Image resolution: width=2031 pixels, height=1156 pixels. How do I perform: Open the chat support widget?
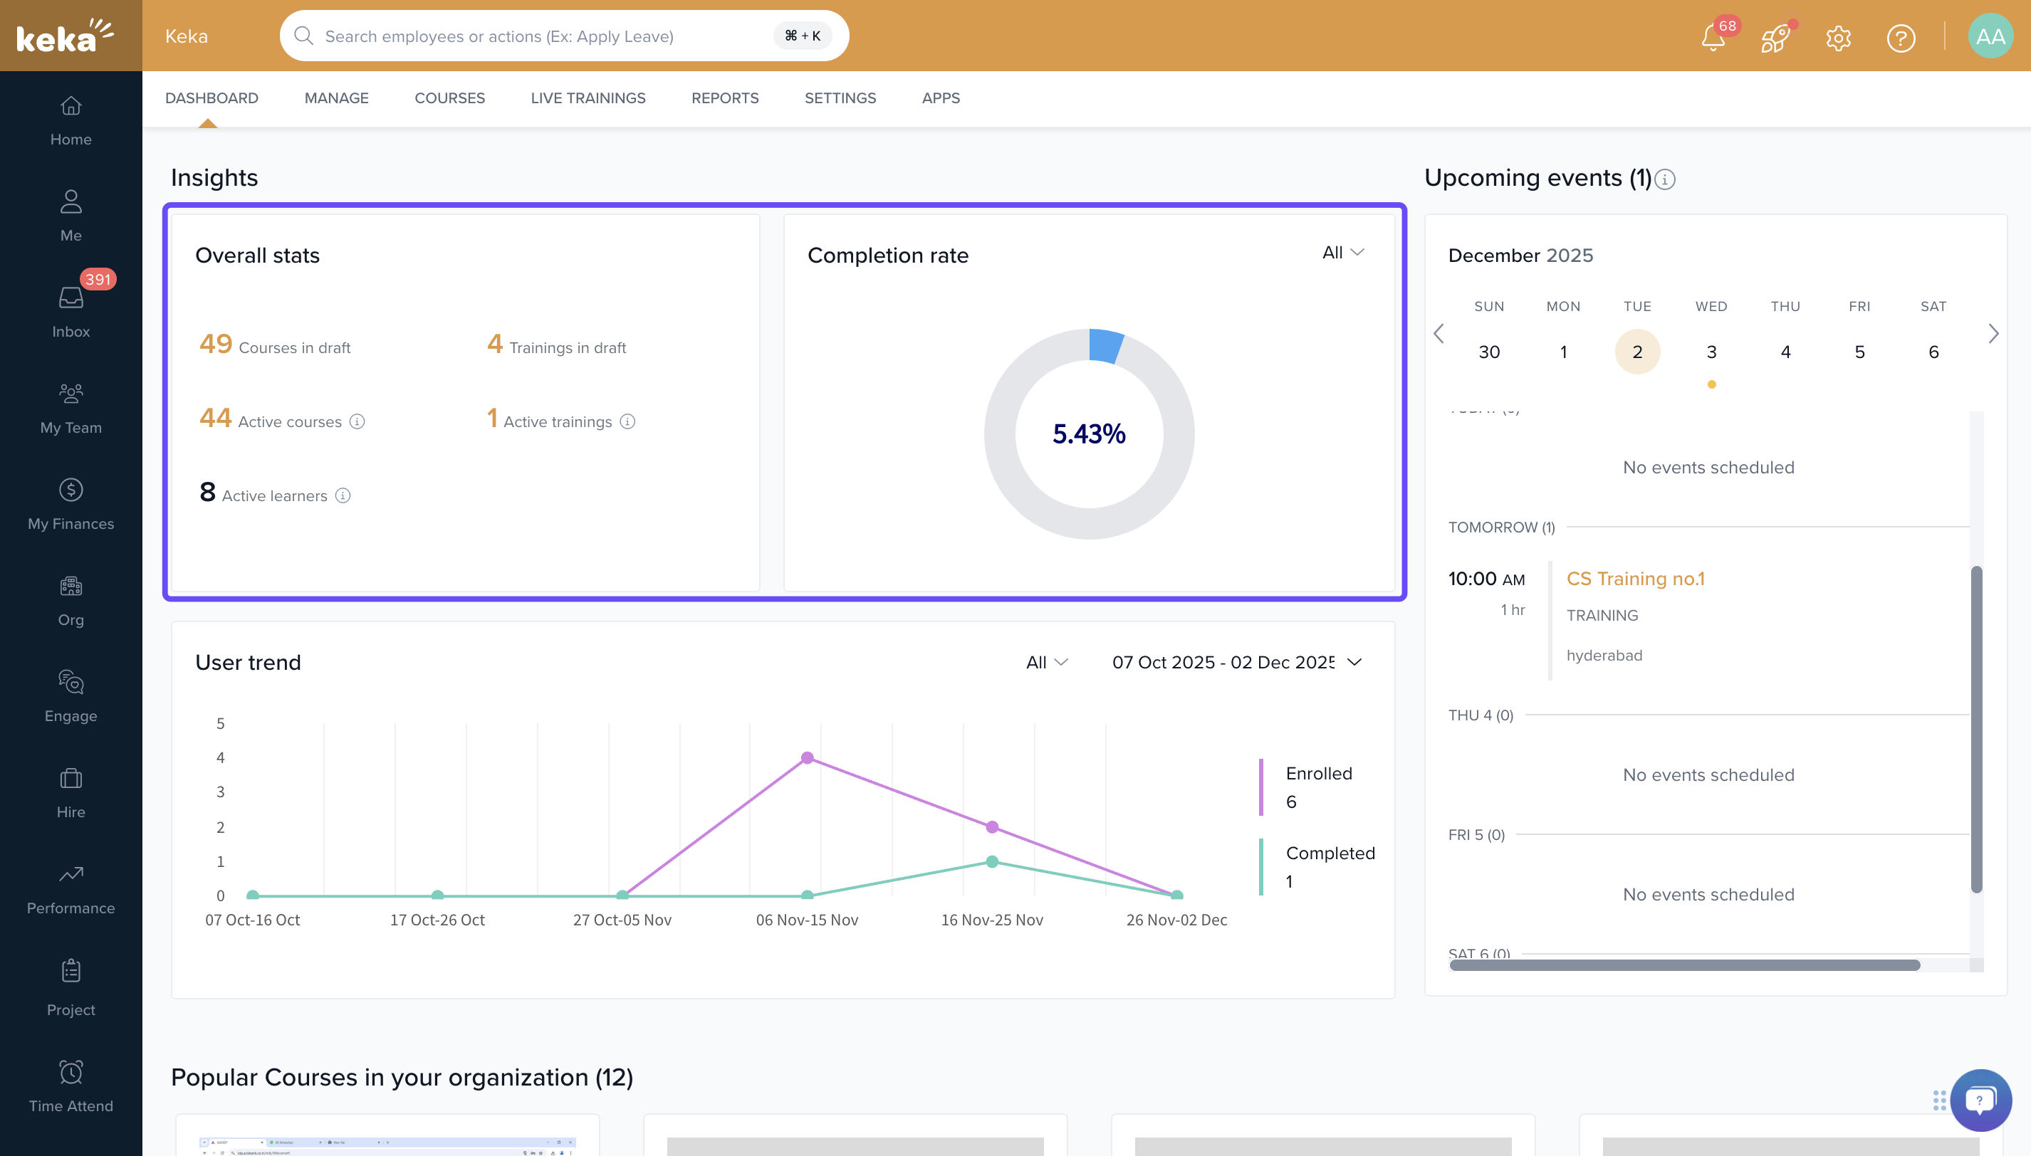1980,1100
